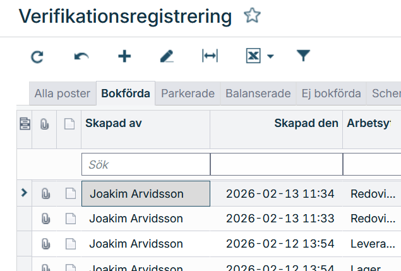Image resolution: width=401 pixels, height=271 pixels.
Task: Mark page as favorite with star
Action: pyautogui.click(x=252, y=16)
